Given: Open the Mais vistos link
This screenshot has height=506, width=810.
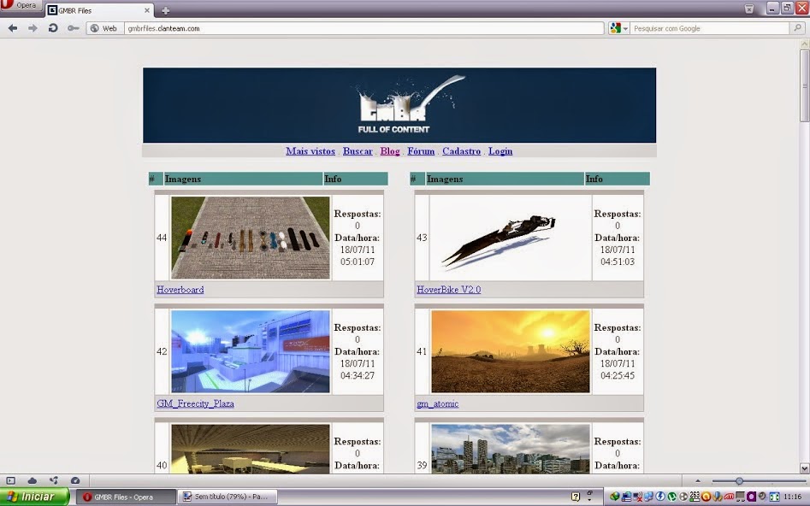Looking at the screenshot, I should 310,151.
